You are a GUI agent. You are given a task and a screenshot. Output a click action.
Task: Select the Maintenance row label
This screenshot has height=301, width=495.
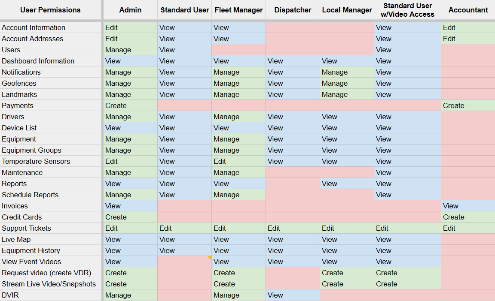[x=51, y=172]
